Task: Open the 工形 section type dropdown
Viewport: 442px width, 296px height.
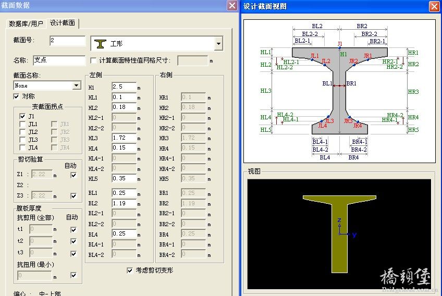Action: pos(218,43)
